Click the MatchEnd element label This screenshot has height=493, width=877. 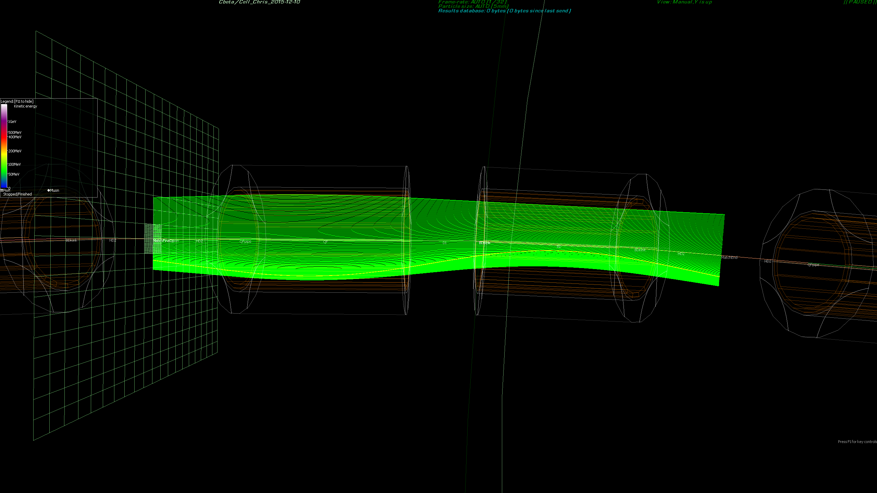(729, 257)
